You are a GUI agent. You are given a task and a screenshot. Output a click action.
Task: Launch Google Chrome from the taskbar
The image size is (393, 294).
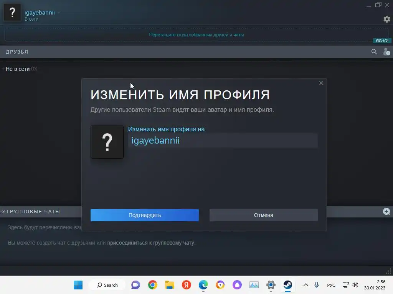(152, 285)
